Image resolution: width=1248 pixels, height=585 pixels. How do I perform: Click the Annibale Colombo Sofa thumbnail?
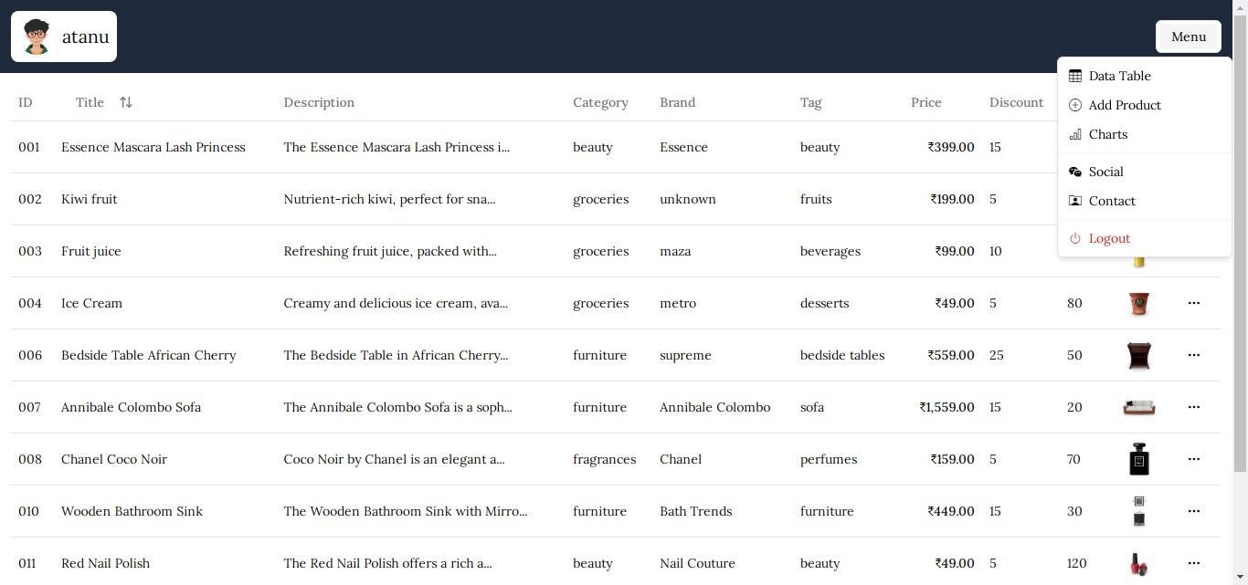[1138, 407]
